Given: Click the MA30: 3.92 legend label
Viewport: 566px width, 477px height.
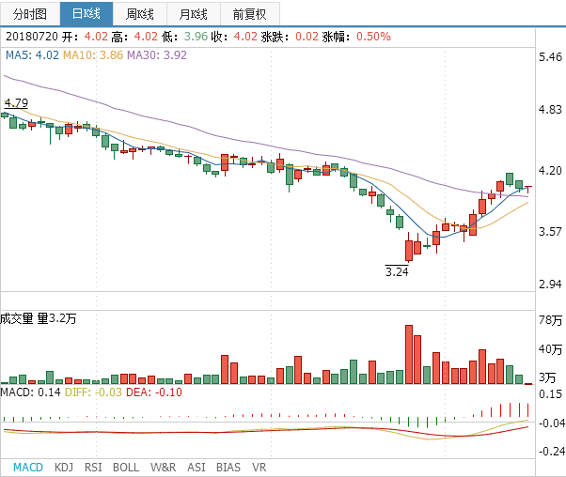Looking at the screenshot, I should pos(157,55).
